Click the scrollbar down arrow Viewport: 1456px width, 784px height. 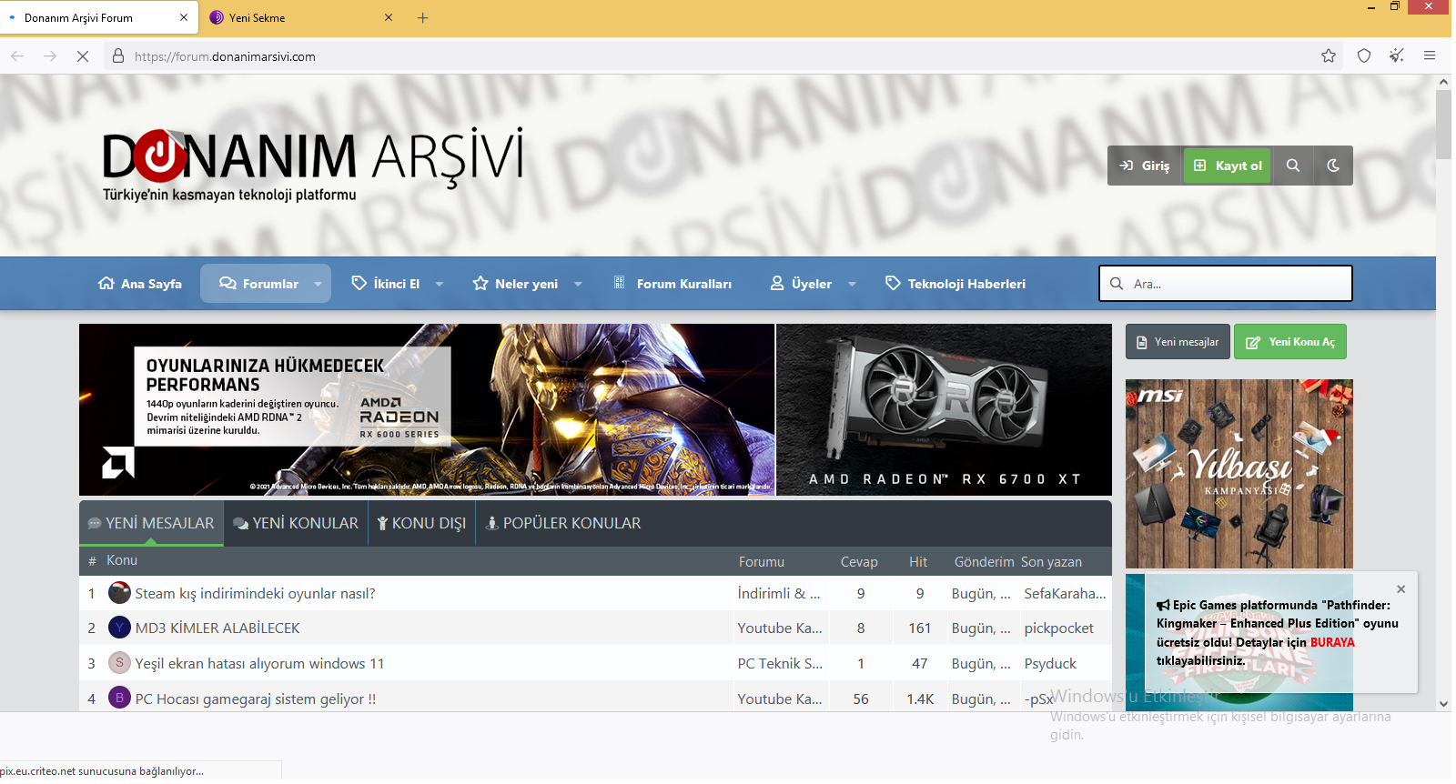pyautogui.click(x=1444, y=704)
